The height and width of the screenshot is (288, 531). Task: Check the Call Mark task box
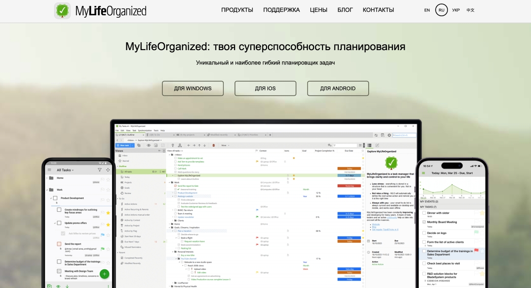176,169
